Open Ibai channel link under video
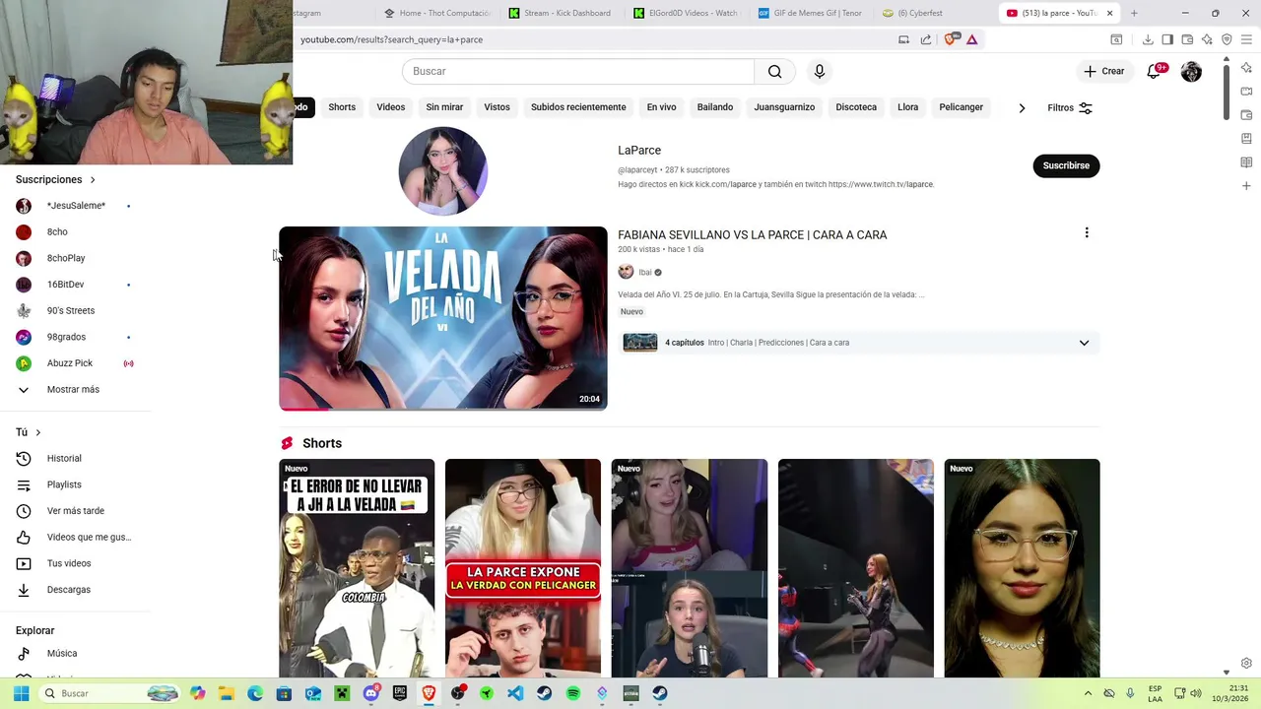This screenshot has height=709, width=1261. click(x=645, y=273)
